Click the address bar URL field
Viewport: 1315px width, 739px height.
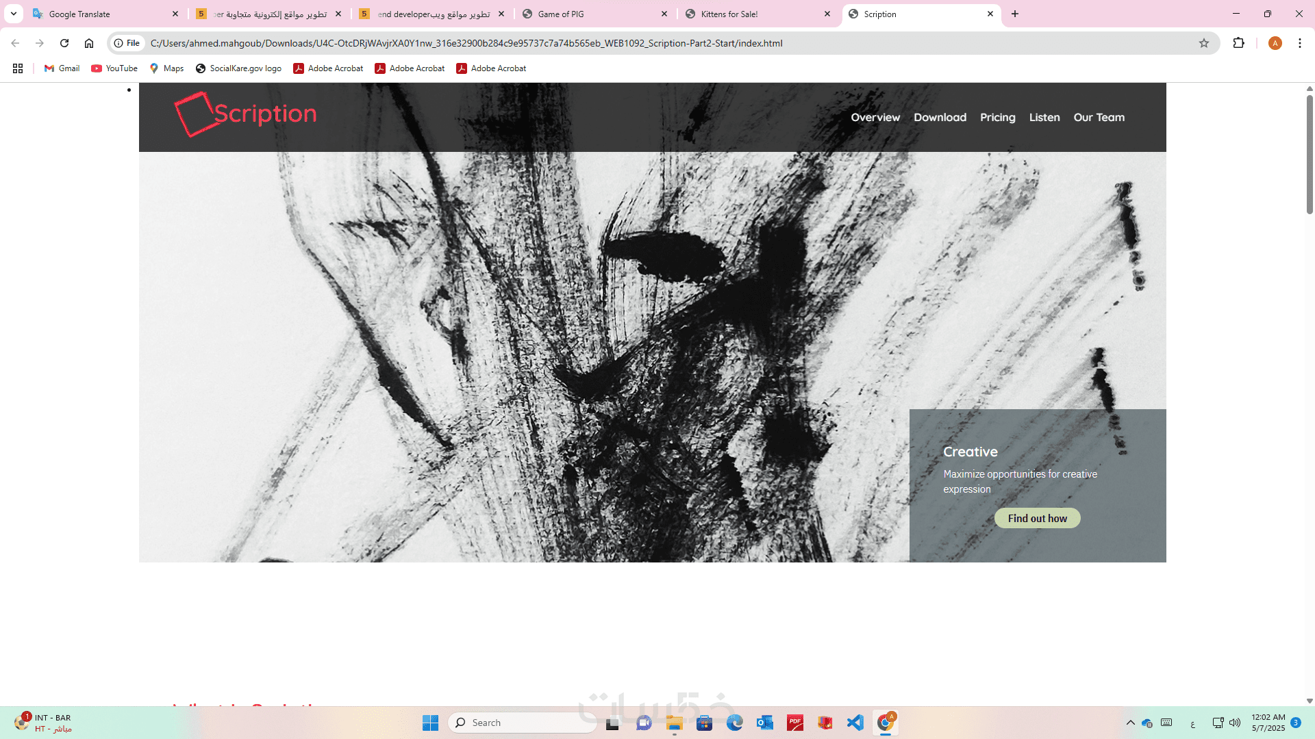click(x=466, y=43)
